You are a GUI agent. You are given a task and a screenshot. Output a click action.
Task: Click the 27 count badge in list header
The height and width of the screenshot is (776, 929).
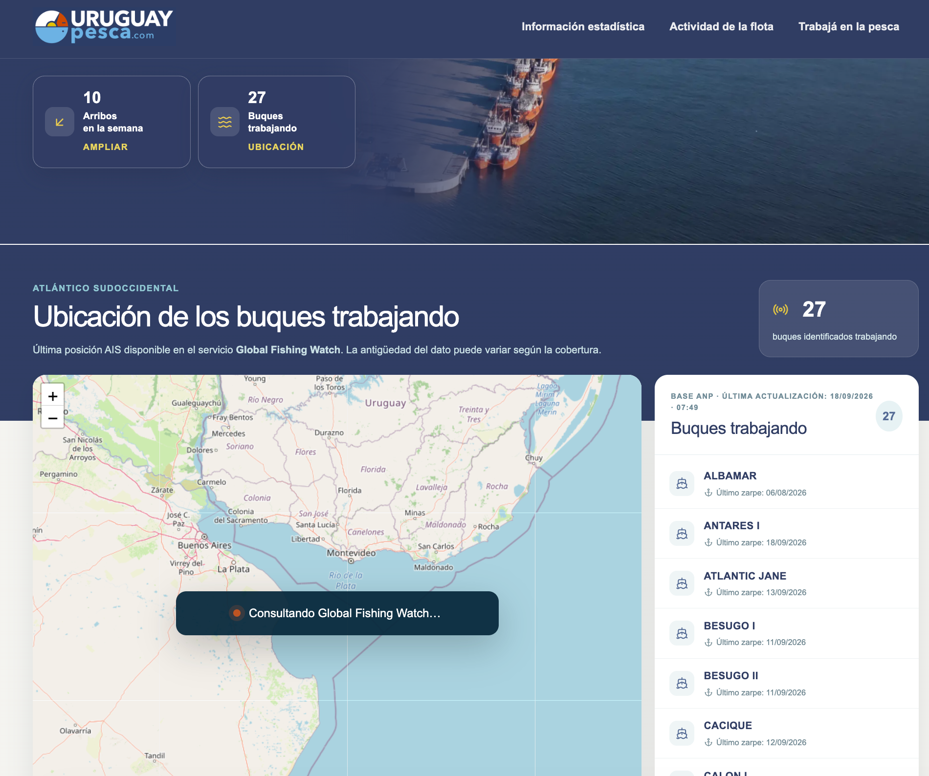pos(888,416)
